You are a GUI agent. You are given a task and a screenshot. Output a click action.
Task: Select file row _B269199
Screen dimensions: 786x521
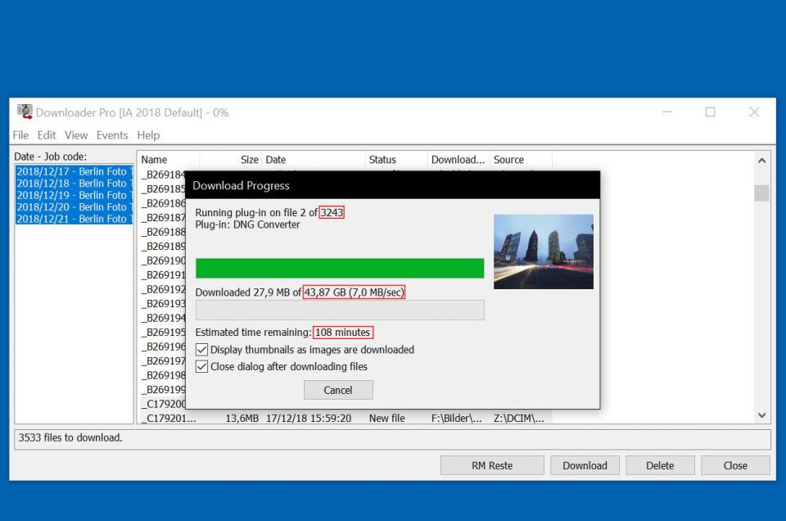[164, 390]
